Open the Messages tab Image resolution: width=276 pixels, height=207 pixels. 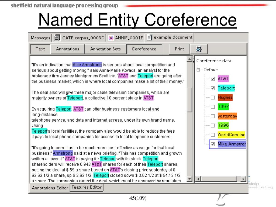(x=40, y=38)
